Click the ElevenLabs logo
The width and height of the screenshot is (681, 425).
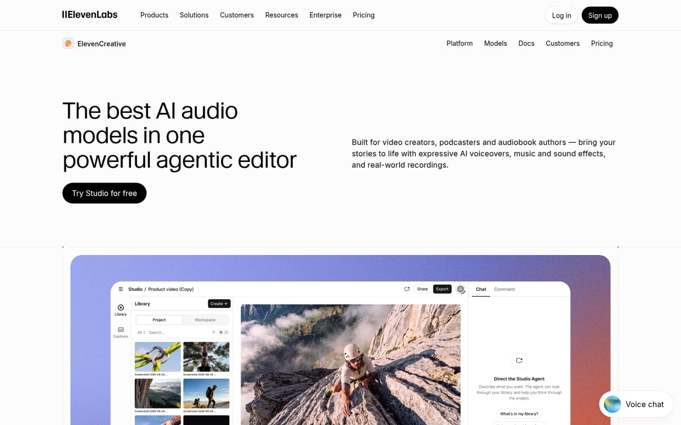pos(90,15)
